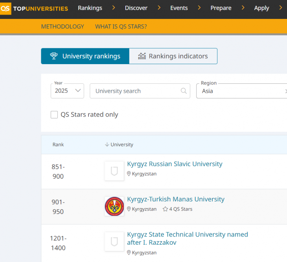Open the Methodology link

[x=63, y=27]
